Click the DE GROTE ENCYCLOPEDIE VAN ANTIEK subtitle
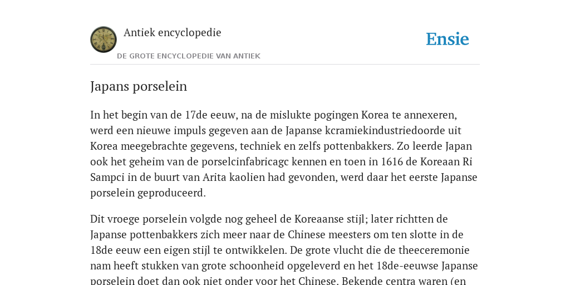 tap(189, 56)
